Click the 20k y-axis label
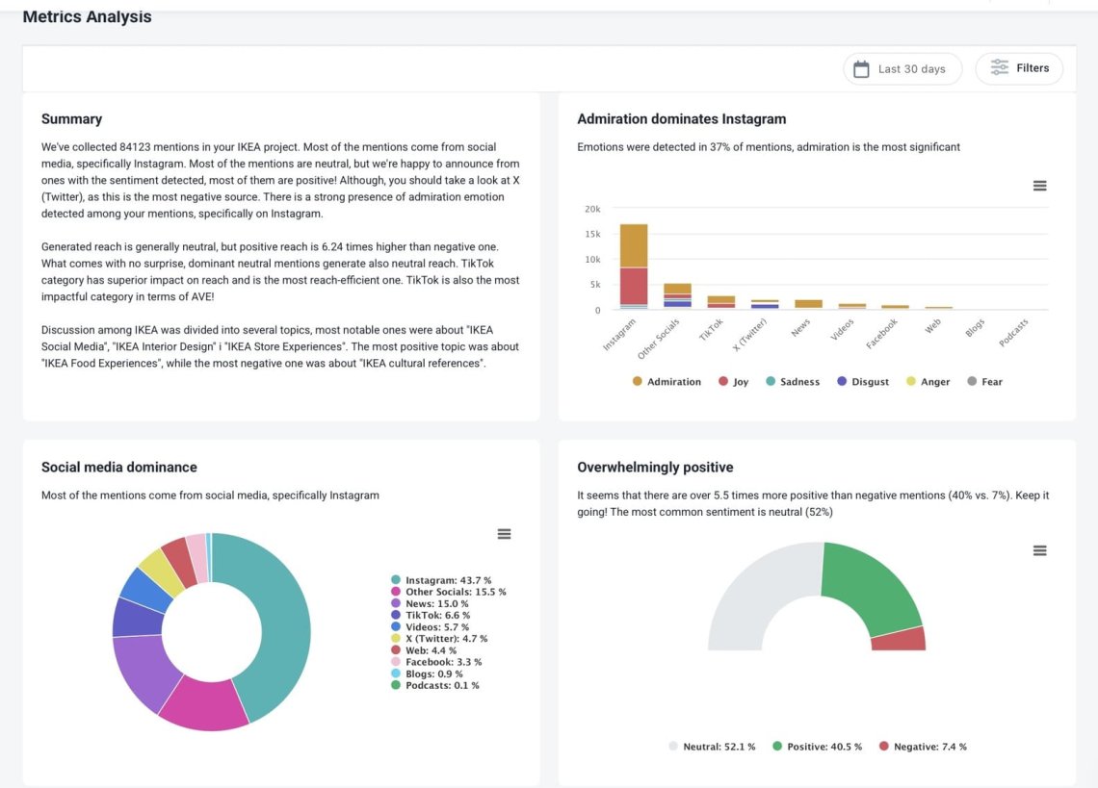Viewport: 1098px width, 788px height. pyautogui.click(x=592, y=209)
